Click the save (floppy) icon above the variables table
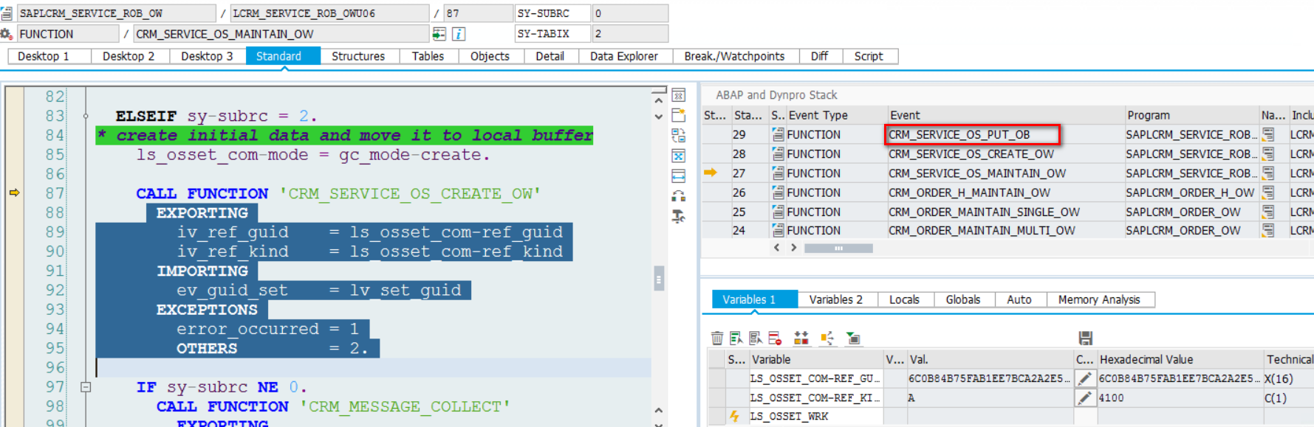The width and height of the screenshot is (1314, 427). (x=1085, y=338)
